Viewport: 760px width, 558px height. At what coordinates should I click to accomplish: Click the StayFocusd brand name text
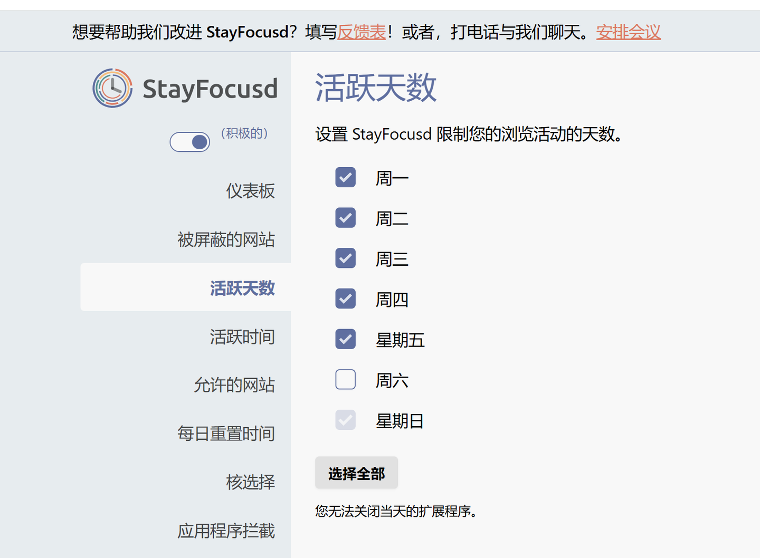(210, 89)
